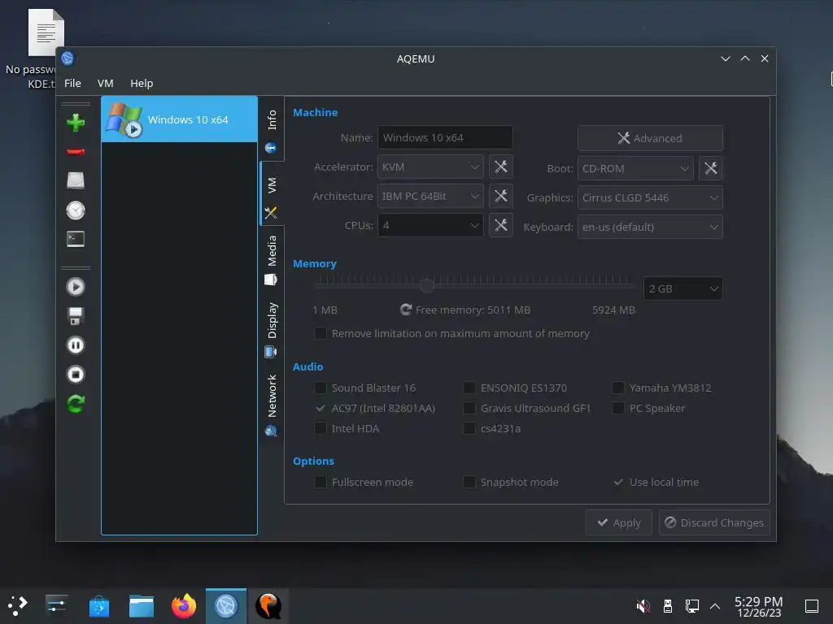The height and width of the screenshot is (624, 833).
Task: Start the VM with play icon
Action: [76, 287]
